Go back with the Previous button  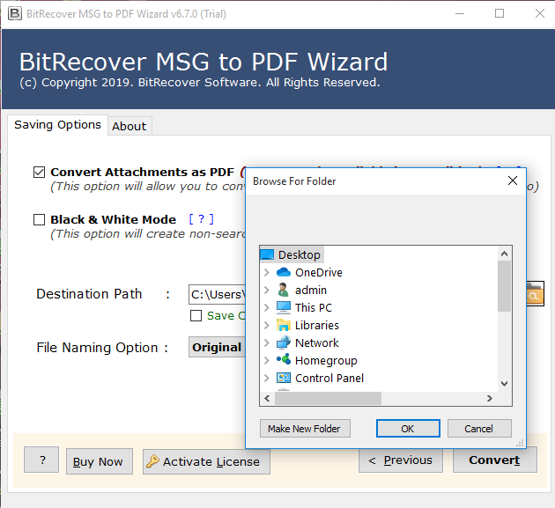click(x=400, y=460)
